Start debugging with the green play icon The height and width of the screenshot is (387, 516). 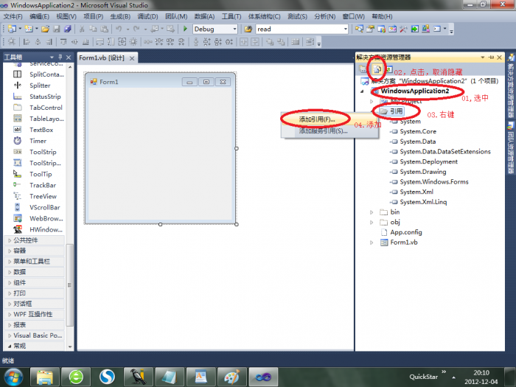185,29
